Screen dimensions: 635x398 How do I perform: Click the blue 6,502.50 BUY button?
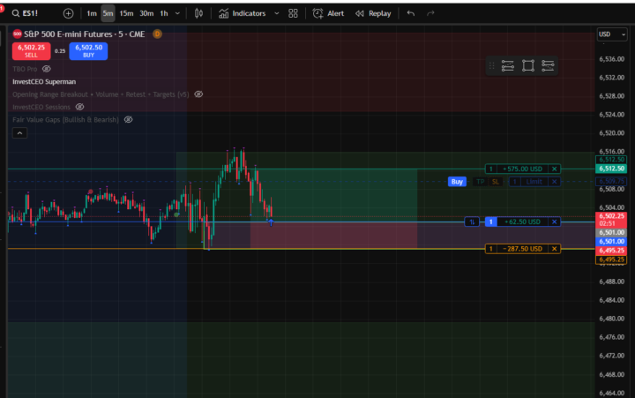(88, 51)
